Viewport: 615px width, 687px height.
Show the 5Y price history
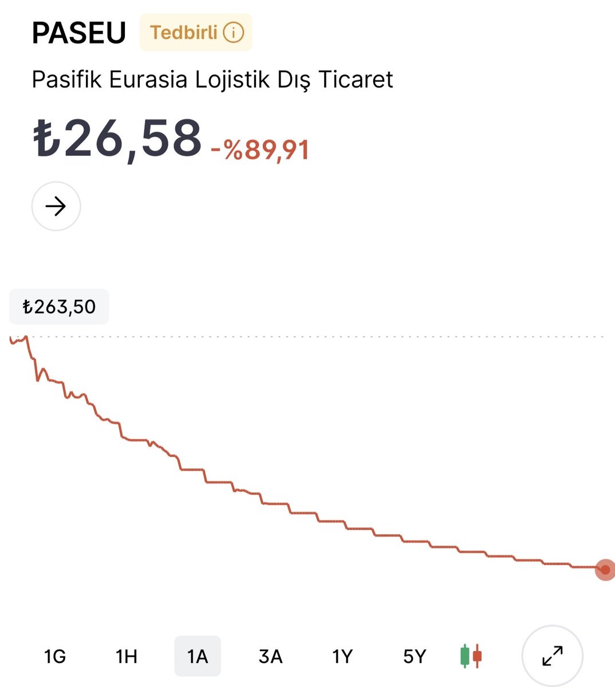pyautogui.click(x=415, y=656)
